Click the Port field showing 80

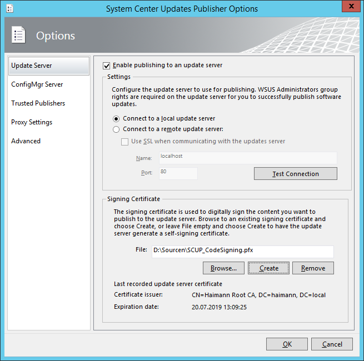(178, 173)
